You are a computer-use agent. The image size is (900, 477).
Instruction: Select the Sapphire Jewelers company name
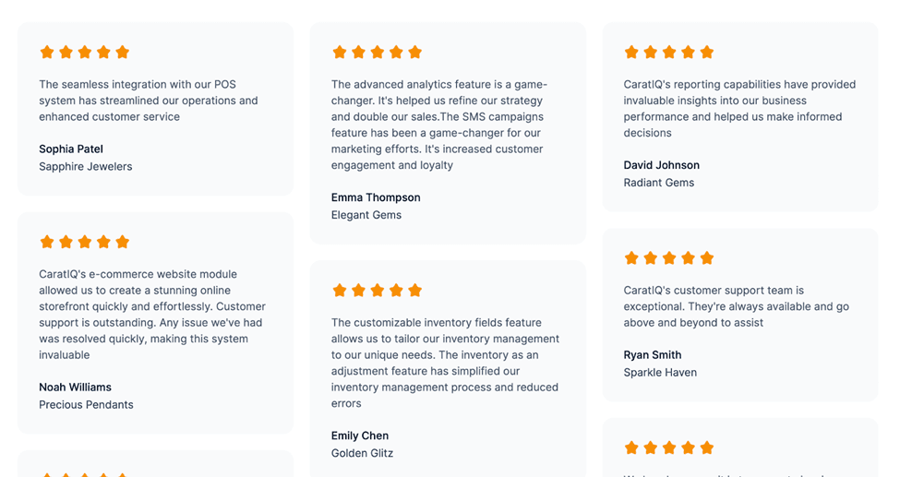(x=86, y=166)
